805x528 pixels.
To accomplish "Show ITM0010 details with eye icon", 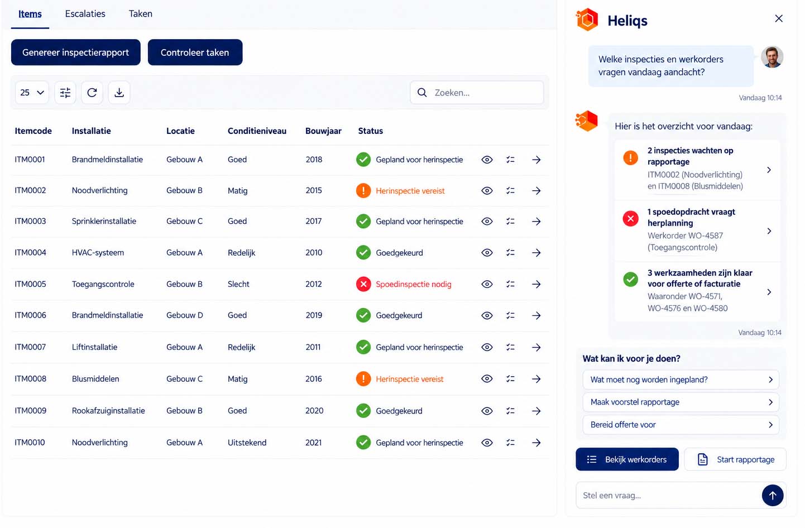I will click(x=487, y=443).
